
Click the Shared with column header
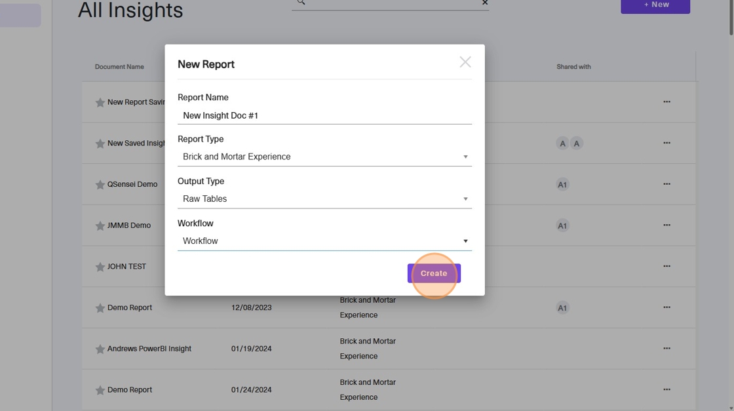[573, 67]
